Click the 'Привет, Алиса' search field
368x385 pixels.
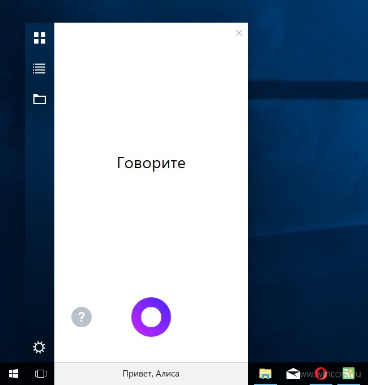151,374
